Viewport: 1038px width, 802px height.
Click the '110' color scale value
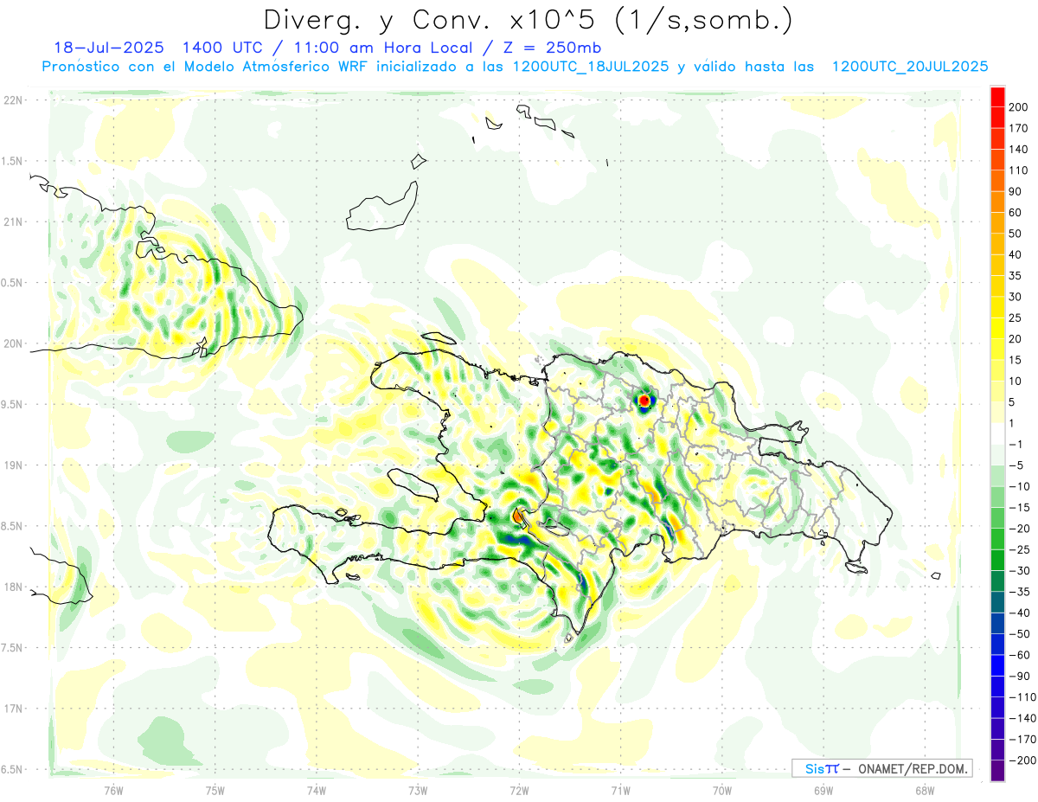[1019, 170]
